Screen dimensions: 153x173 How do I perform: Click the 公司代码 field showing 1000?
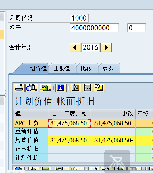pyautogui.click(x=79, y=18)
